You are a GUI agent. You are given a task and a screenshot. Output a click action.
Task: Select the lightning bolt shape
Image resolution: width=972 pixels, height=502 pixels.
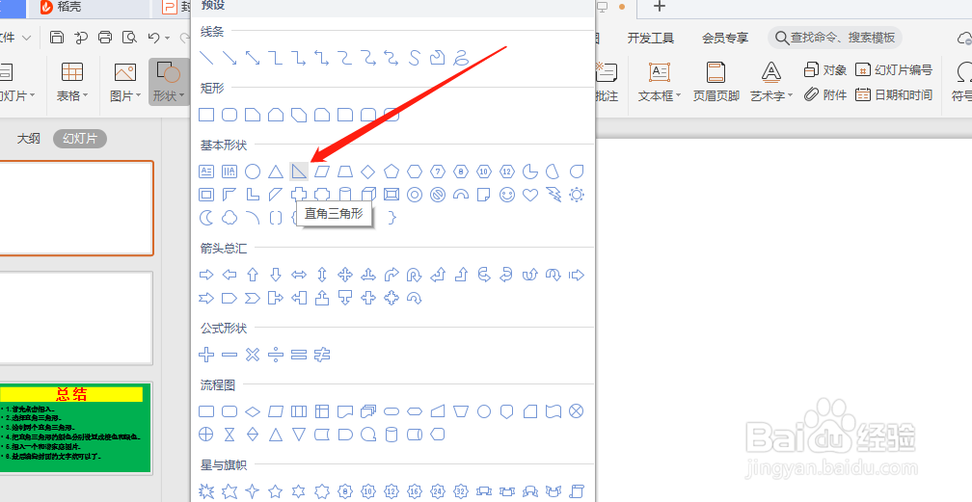pyautogui.click(x=553, y=195)
